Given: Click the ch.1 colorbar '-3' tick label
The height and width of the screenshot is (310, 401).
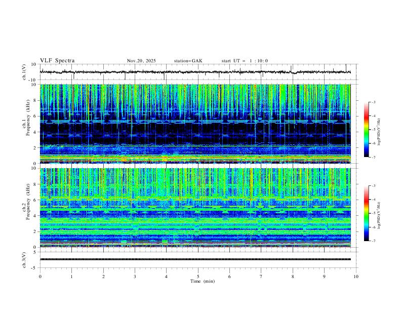Looking at the screenshot, I should 373,102.
